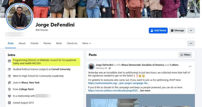Click graduation cap icon beside High School entry

9,76
